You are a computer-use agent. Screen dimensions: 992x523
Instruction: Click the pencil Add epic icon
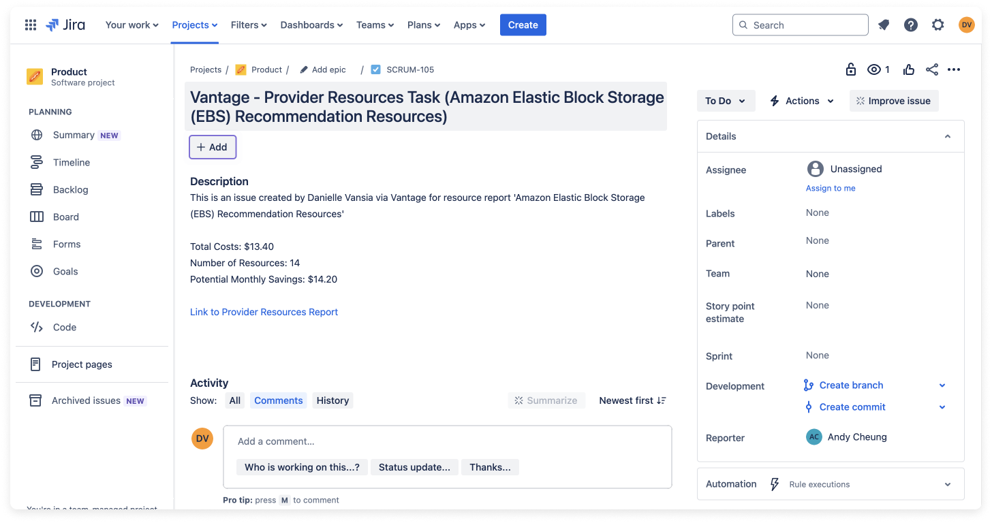click(304, 69)
